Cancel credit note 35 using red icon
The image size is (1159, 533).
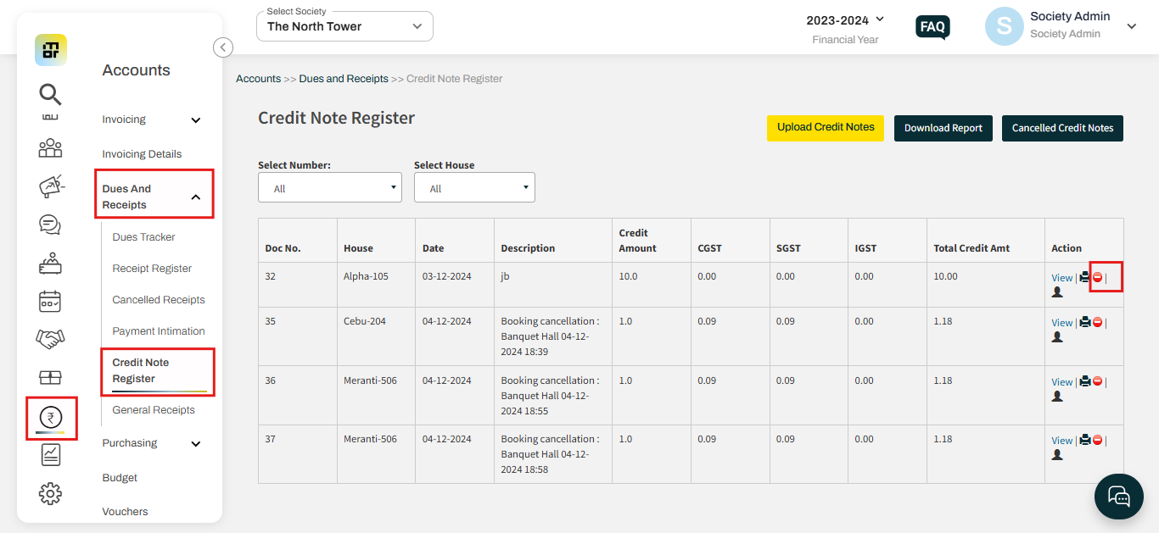tap(1096, 321)
